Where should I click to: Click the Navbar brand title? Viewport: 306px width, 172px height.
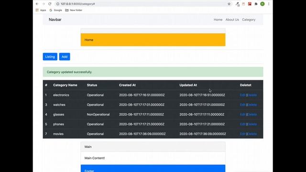pos(55,20)
